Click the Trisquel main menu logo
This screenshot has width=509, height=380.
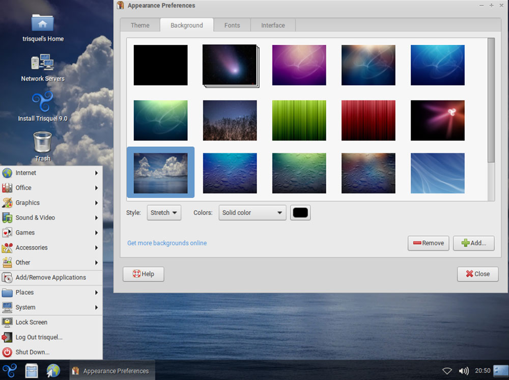pyautogui.click(x=10, y=370)
